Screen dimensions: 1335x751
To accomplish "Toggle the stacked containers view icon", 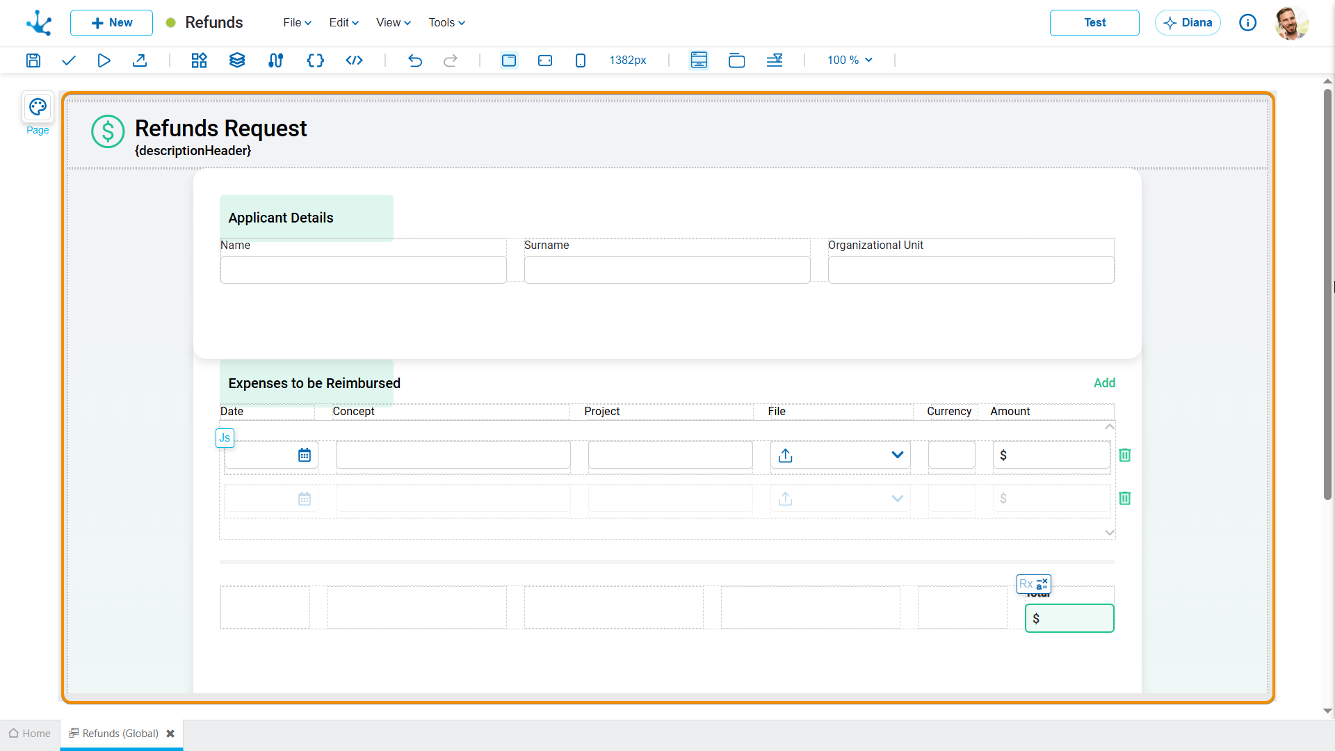I will coord(736,60).
